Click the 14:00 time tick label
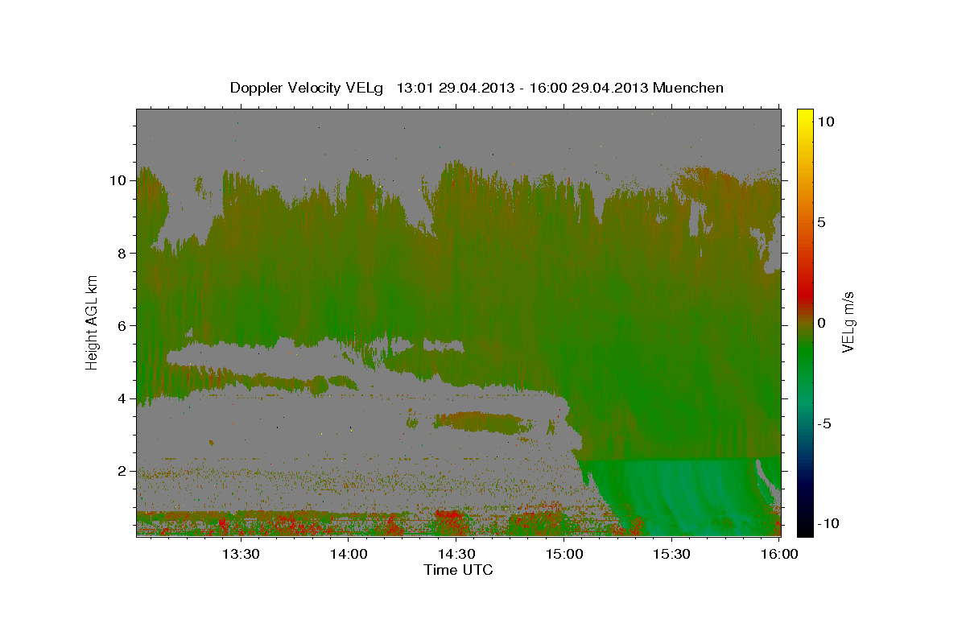This screenshot has height=644, width=966. tap(349, 554)
